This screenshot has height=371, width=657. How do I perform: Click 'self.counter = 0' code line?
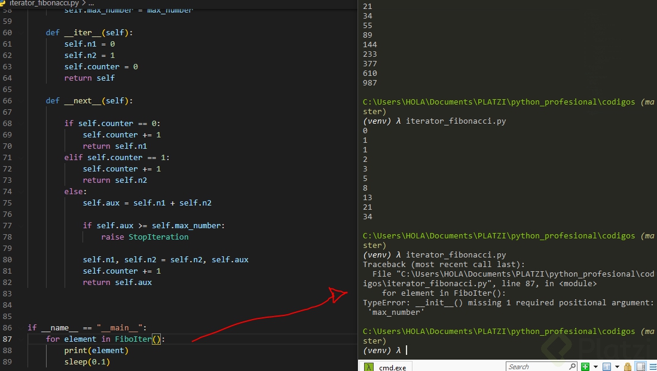pos(101,66)
